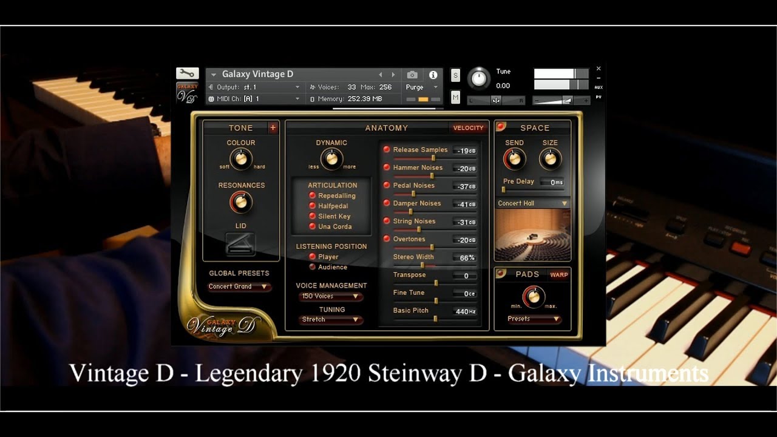Open the Purge dropdown
The image size is (777, 437).
(422, 87)
